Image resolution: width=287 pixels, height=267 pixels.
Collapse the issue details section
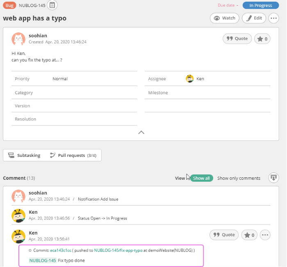pyautogui.click(x=141, y=132)
